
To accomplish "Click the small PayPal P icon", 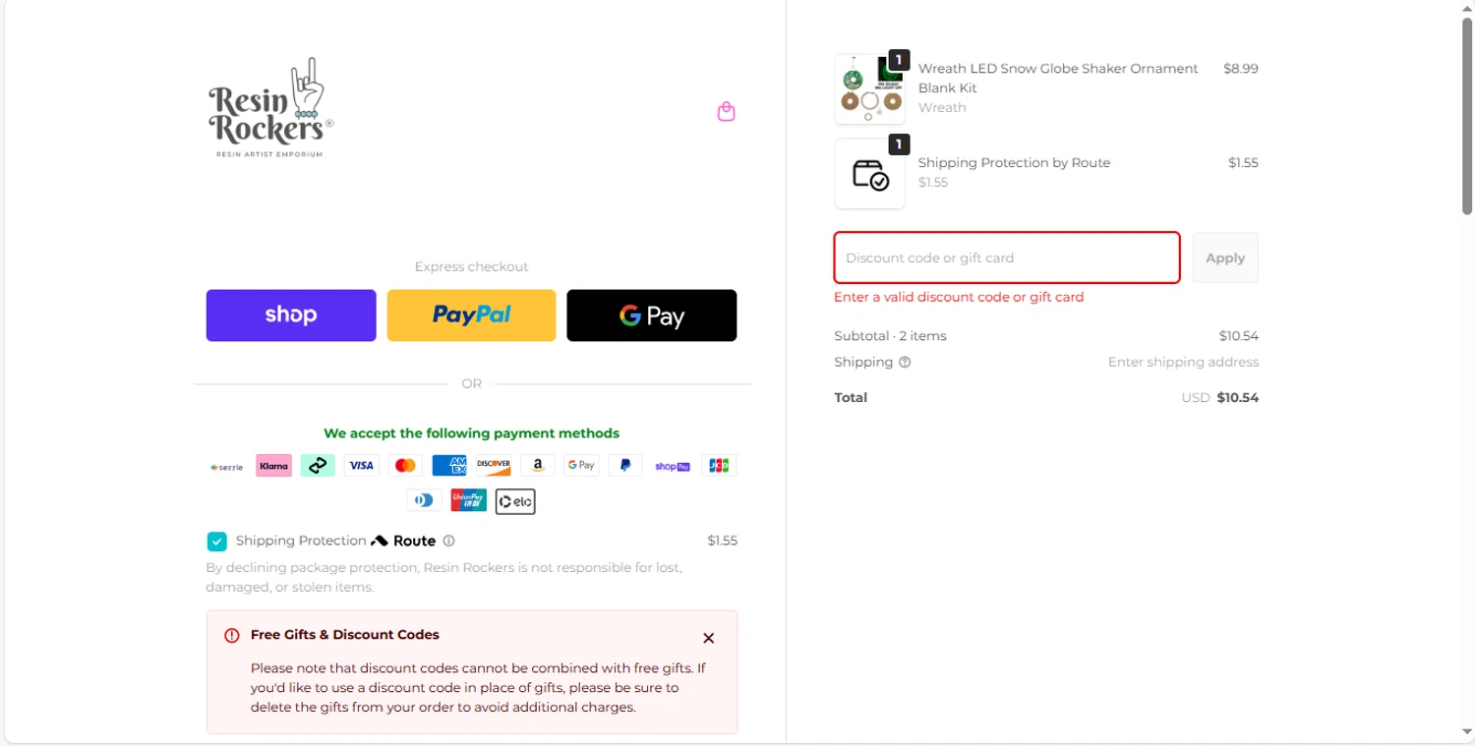I will pos(625,466).
